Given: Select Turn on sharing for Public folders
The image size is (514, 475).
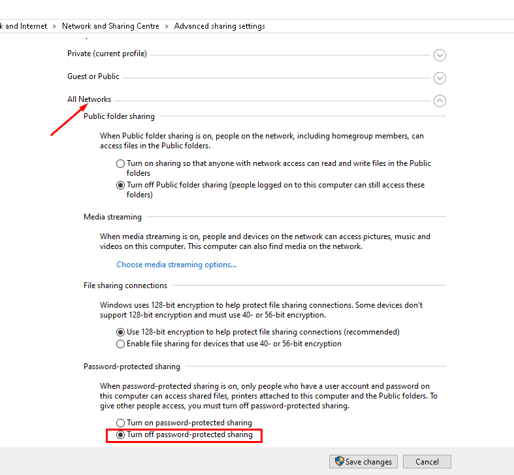Looking at the screenshot, I should point(120,163).
